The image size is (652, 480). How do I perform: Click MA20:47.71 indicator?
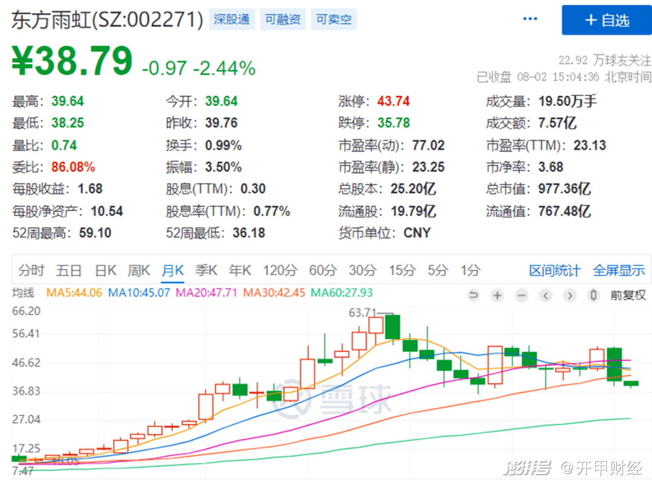coord(206,293)
